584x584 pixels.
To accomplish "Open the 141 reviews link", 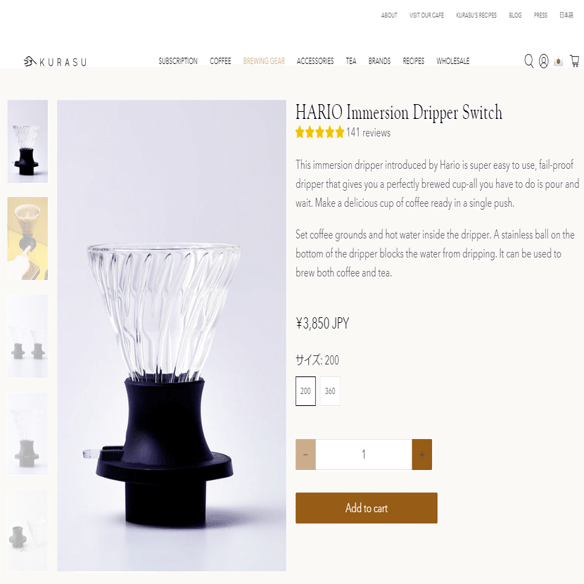I will [368, 132].
